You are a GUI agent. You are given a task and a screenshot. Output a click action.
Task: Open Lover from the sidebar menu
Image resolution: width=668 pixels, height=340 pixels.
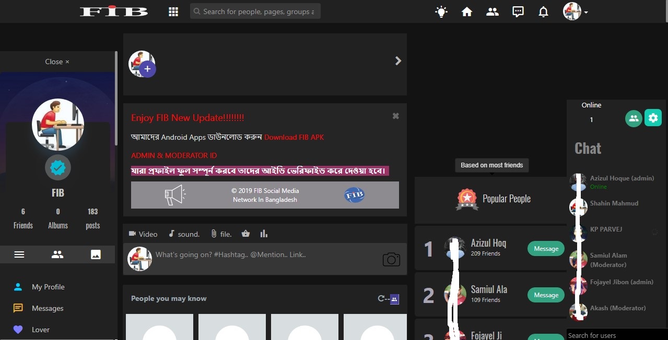41,330
